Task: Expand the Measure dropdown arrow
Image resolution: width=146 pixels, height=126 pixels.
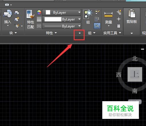Action: [x=109, y=26]
